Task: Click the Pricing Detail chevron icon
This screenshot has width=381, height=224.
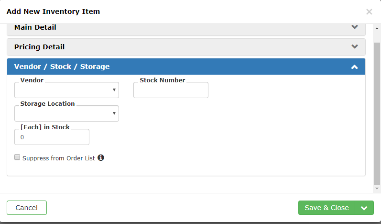Action: coord(355,46)
